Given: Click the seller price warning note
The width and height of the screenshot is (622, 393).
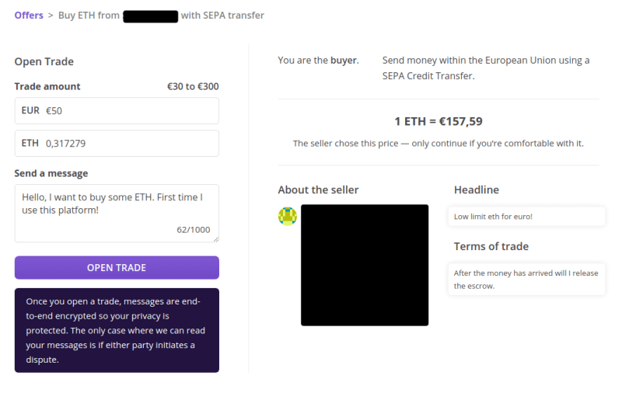Looking at the screenshot, I should 439,144.
